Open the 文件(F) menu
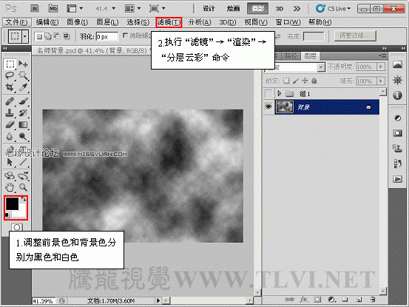This screenshot has height=307, width=409. 16,22
